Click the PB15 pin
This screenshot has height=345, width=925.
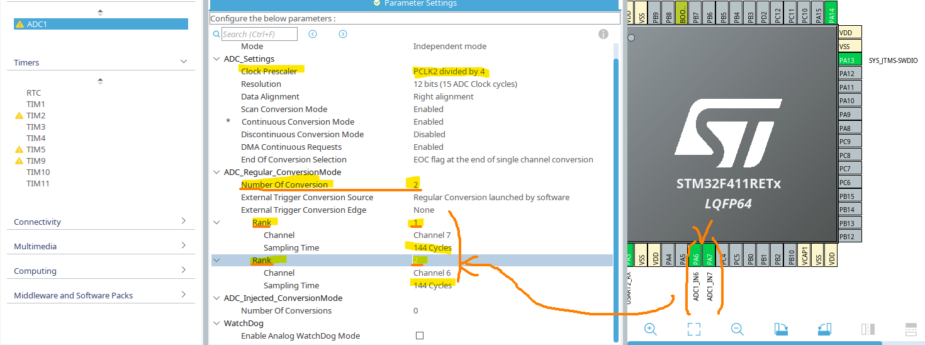(x=849, y=196)
